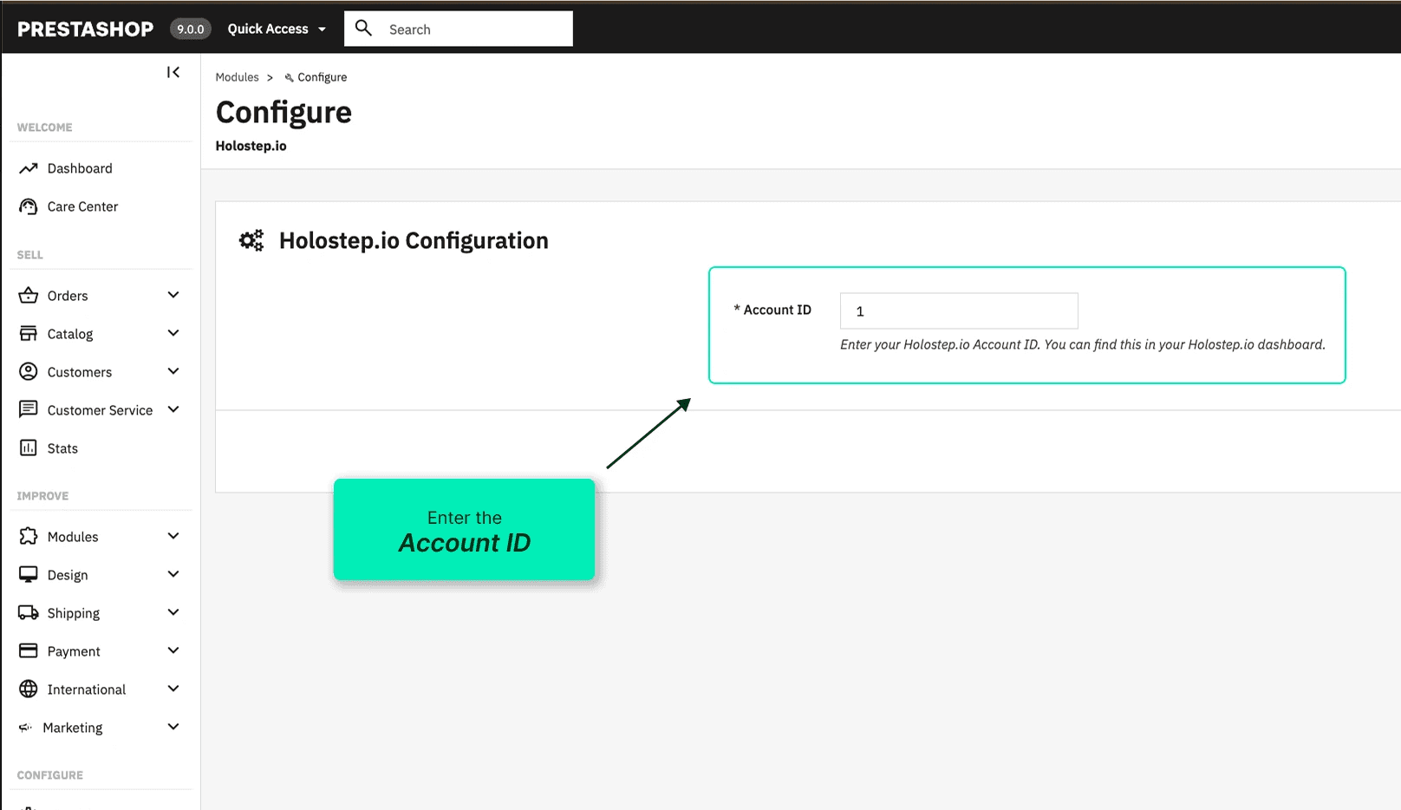Screen dimensions: 1401x810
Task: Open Stats menu item
Action: [62, 448]
